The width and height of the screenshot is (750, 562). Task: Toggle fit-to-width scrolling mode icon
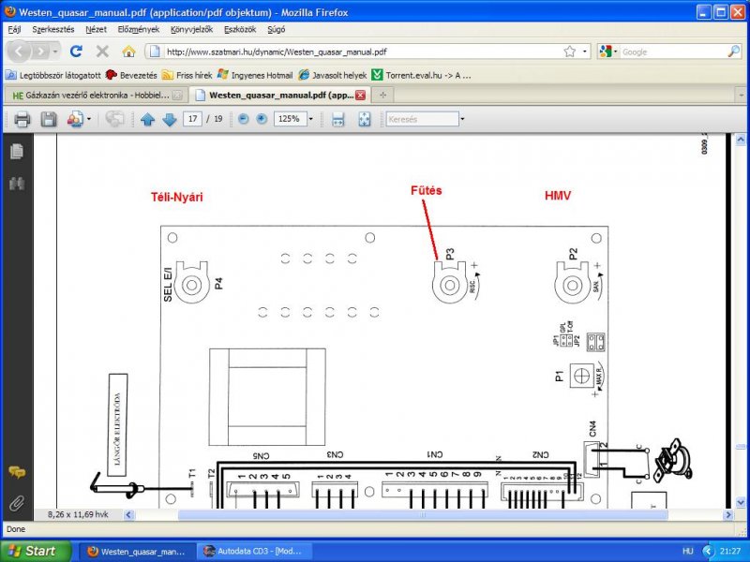pos(338,119)
